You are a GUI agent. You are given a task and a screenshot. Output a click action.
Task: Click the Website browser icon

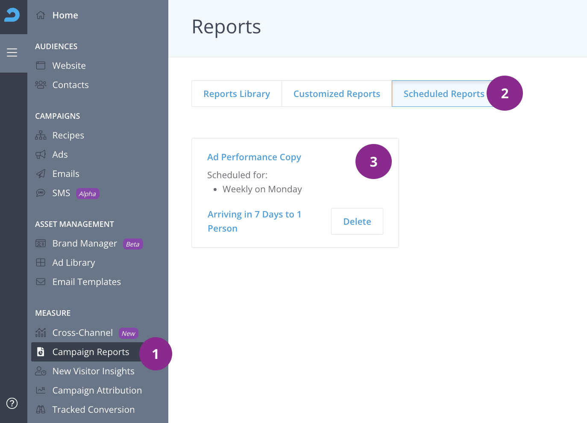tap(41, 65)
